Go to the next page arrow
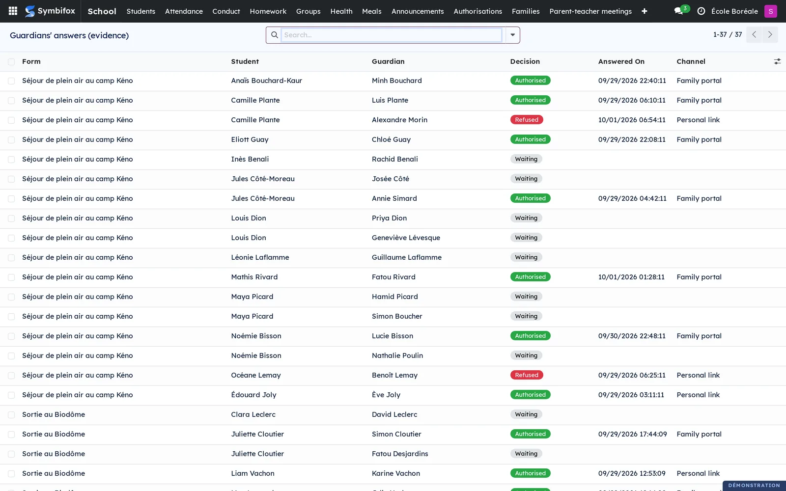 tap(770, 34)
